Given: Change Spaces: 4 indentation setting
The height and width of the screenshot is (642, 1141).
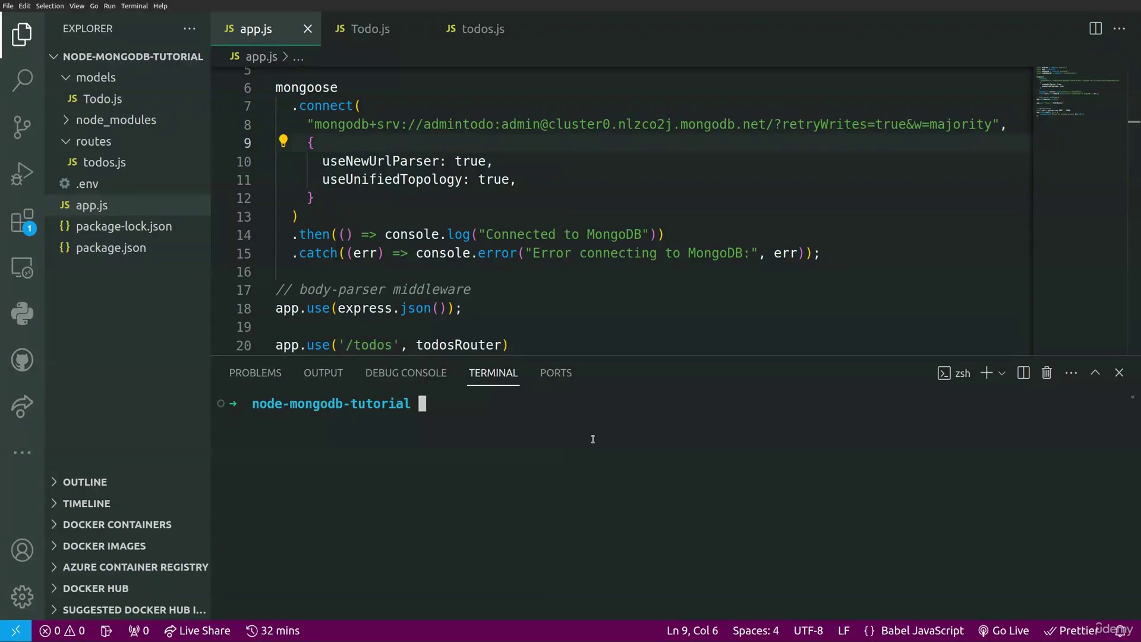Looking at the screenshot, I should (x=755, y=631).
